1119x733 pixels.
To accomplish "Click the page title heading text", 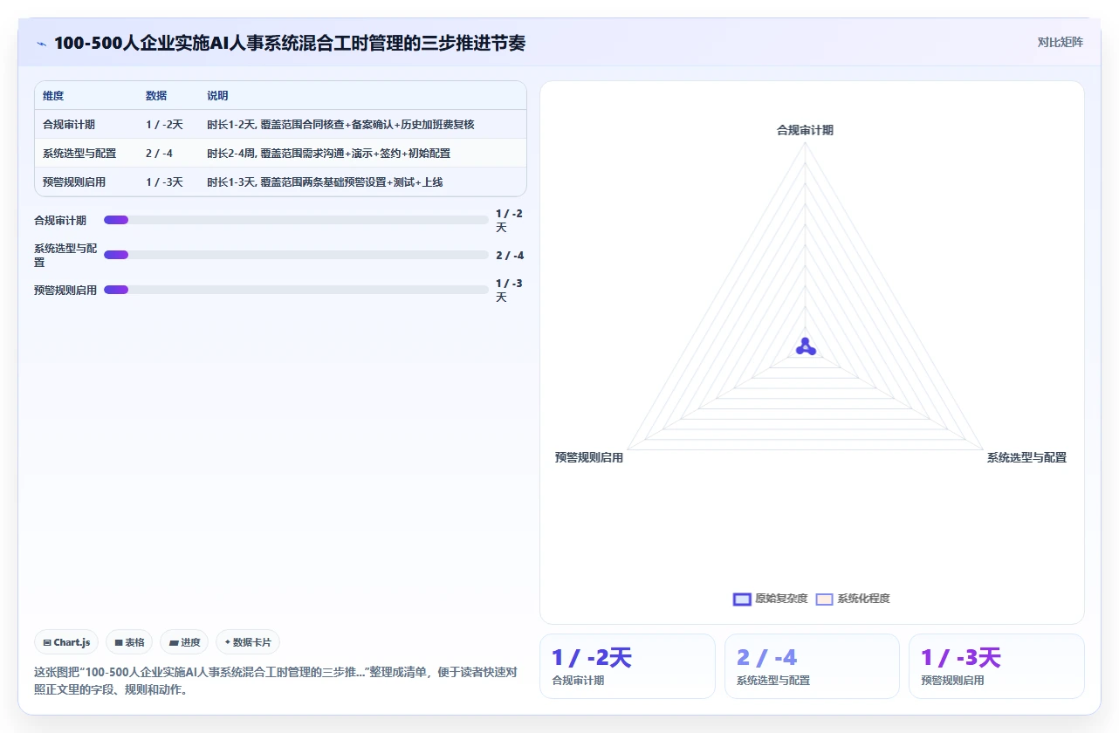I will click(x=290, y=43).
